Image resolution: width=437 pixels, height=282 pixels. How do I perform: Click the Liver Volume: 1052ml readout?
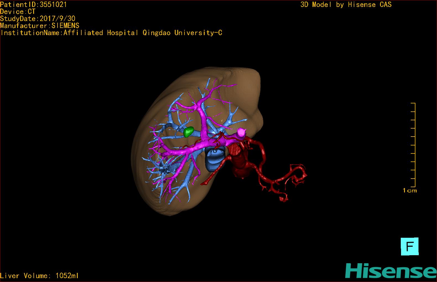[39, 276]
